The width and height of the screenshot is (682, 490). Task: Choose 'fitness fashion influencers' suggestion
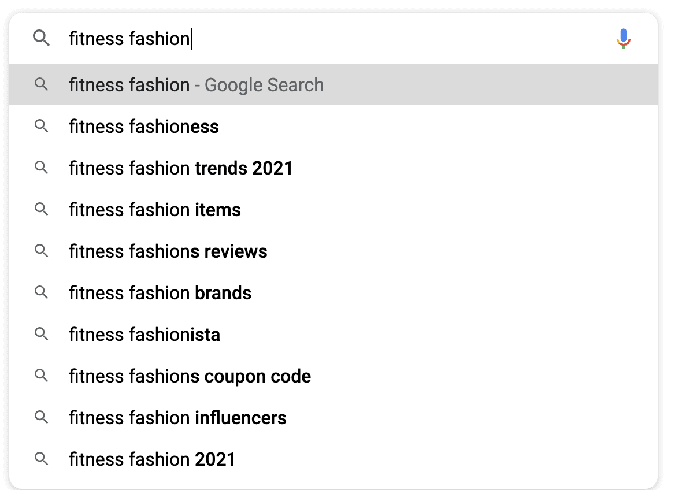pyautogui.click(x=177, y=418)
